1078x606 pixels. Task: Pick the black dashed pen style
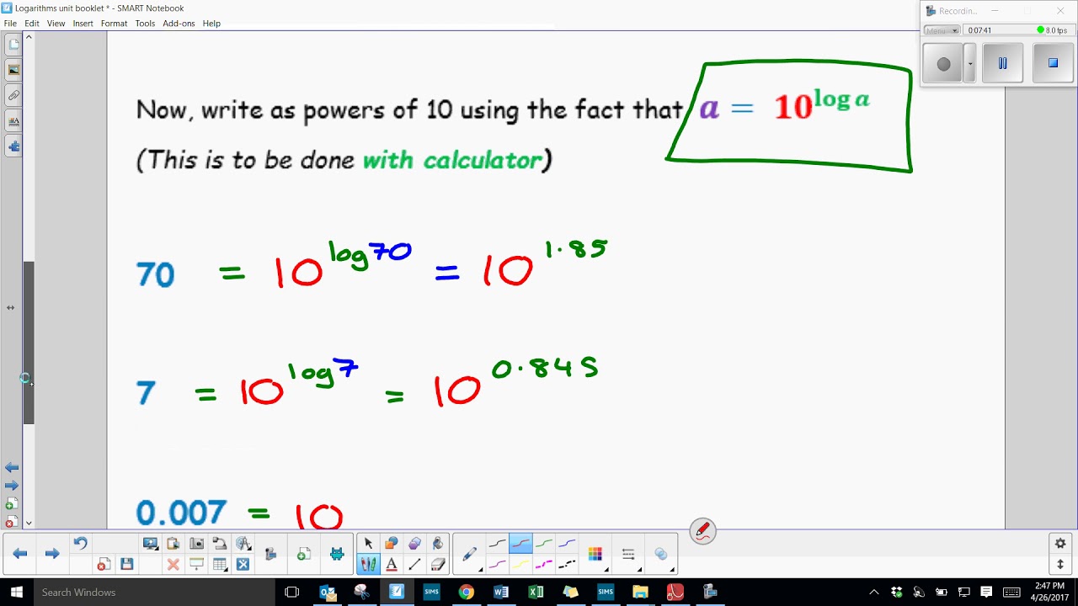point(568,564)
